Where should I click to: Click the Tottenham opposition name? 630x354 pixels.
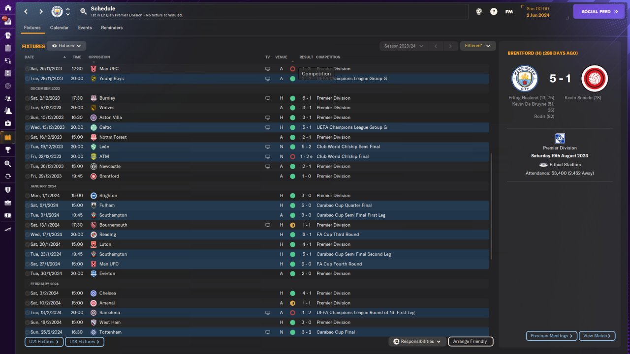click(x=110, y=332)
